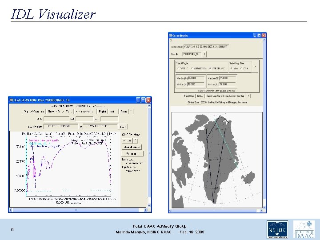The width and height of the screenshot is (320, 240).
Task: Select the Greenland region radio button
Action: 210,68
